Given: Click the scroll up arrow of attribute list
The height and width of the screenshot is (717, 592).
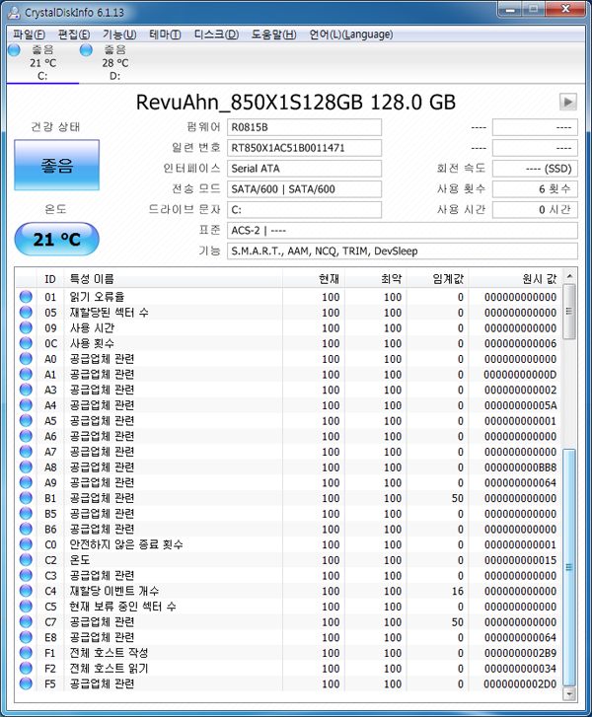Looking at the screenshot, I should [x=569, y=276].
